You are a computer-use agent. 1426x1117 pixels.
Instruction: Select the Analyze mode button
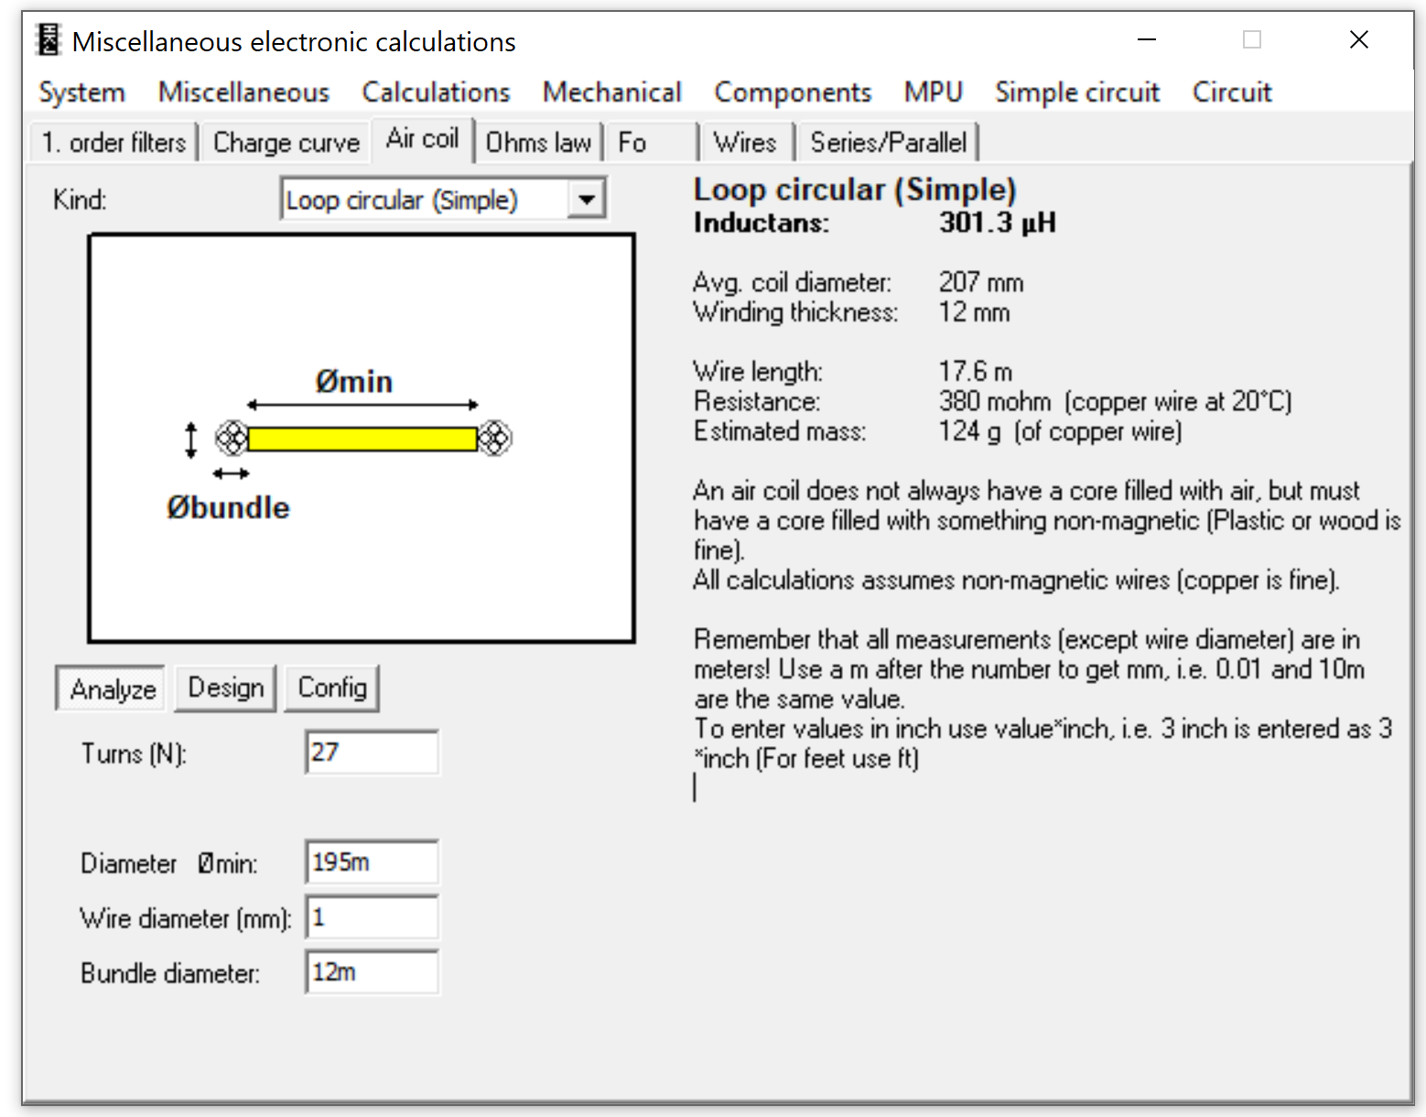click(112, 689)
